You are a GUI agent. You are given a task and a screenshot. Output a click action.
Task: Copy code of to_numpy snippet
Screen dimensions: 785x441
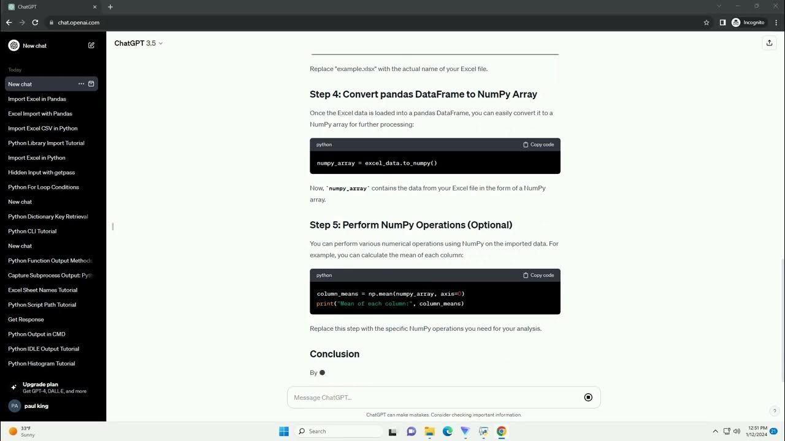pyautogui.click(x=538, y=145)
